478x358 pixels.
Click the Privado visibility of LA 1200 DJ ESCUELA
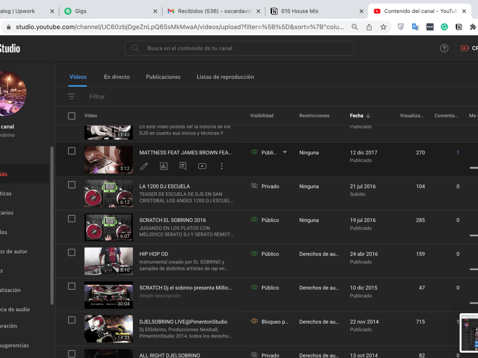tap(265, 186)
